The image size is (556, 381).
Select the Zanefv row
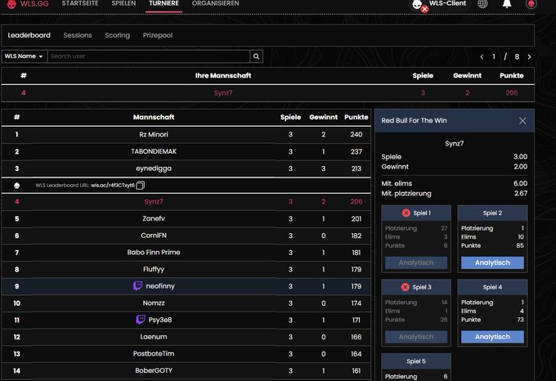coord(186,218)
